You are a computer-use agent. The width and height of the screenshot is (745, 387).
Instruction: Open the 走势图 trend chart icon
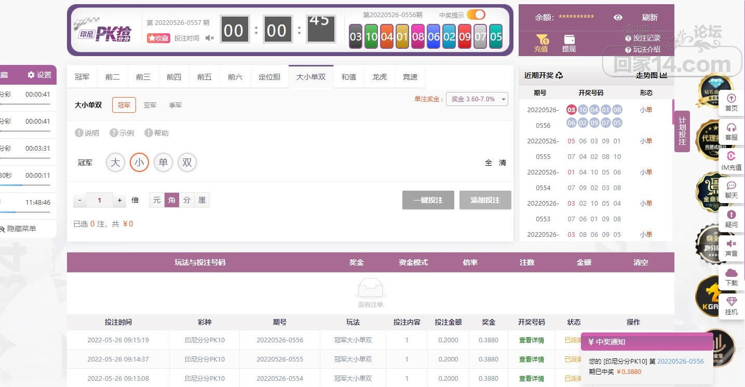[x=663, y=75]
